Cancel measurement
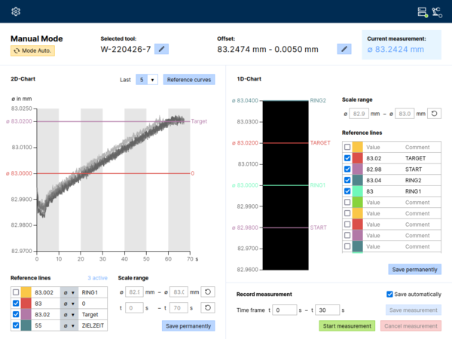 coord(411,325)
